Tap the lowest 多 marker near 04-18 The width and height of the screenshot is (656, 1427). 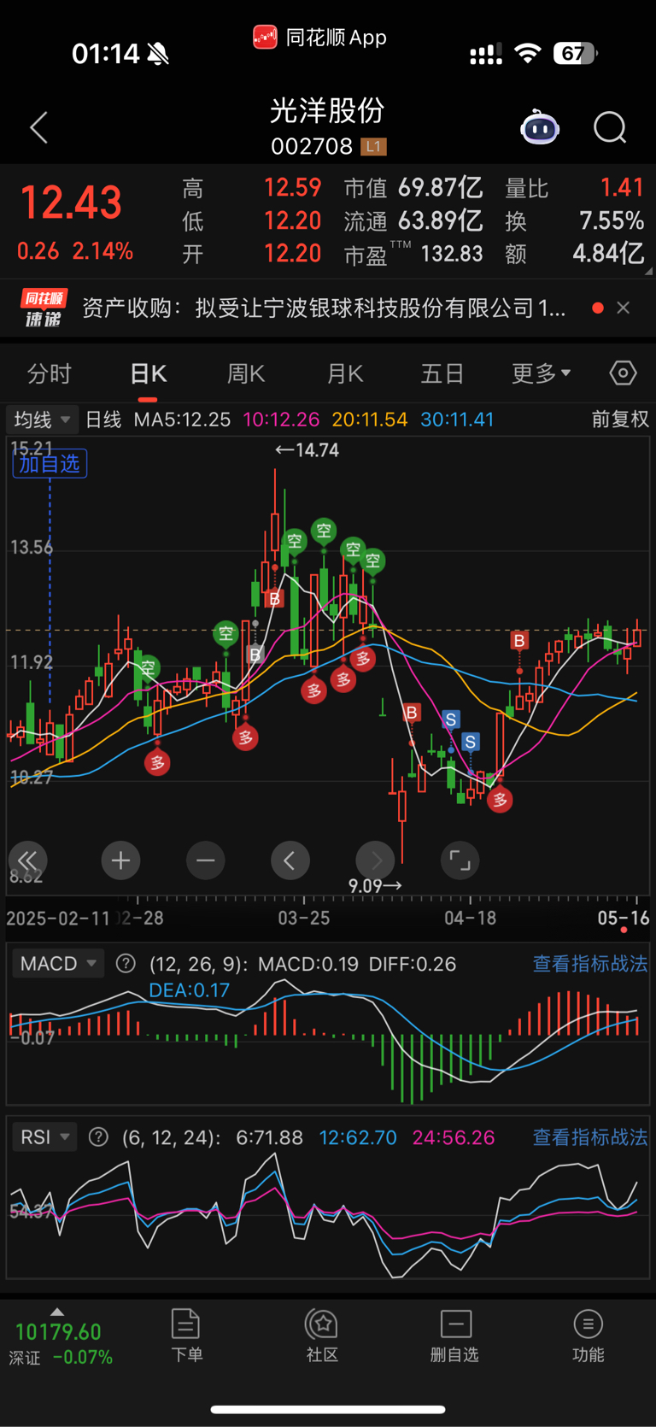(x=500, y=800)
